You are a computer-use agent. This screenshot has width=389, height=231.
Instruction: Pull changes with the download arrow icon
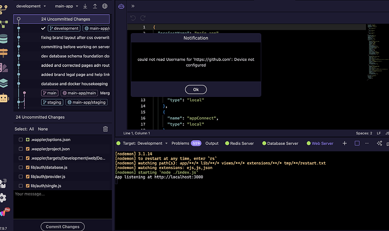85,6
